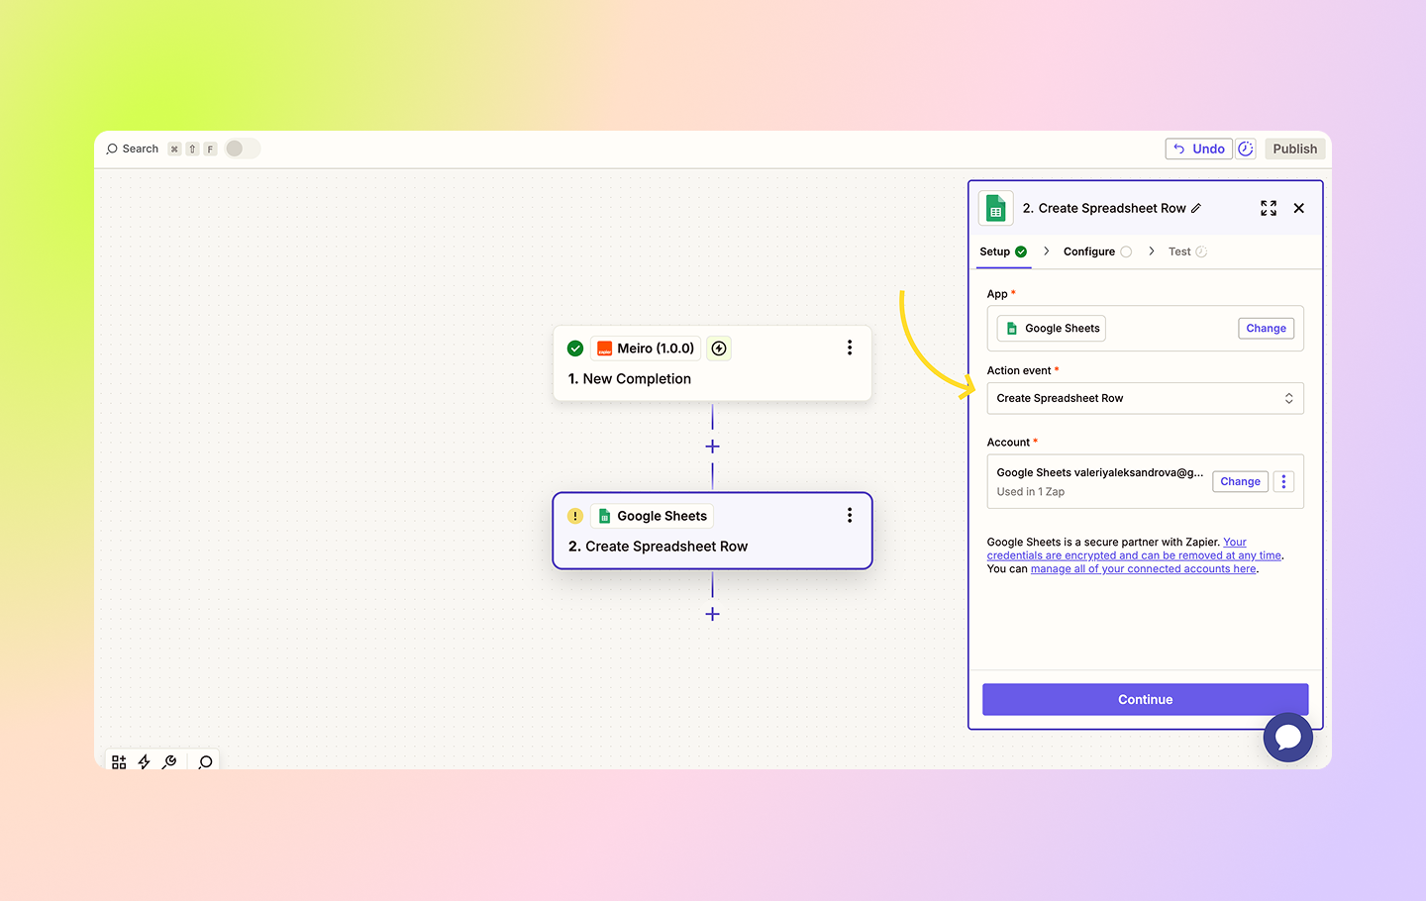Click the '1. New Completion' step title
The height and width of the screenshot is (901, 1426).
pos(630,379)
